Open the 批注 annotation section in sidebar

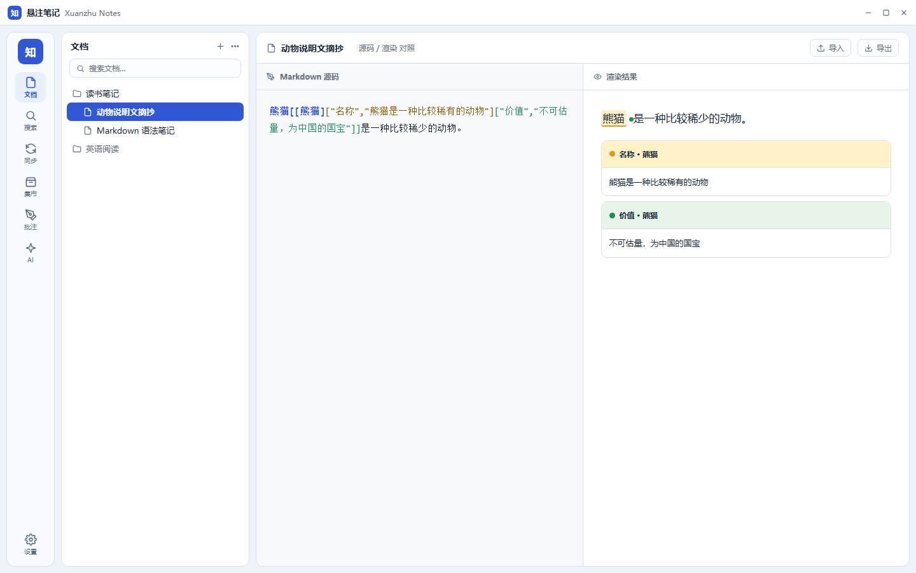point(31,220)
